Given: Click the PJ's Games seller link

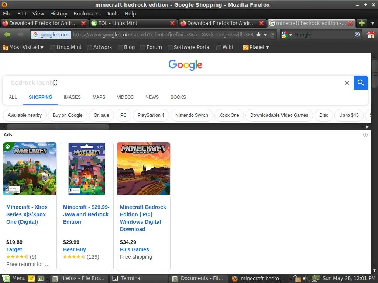Looking at the screenshot, I should click(134, 249).
